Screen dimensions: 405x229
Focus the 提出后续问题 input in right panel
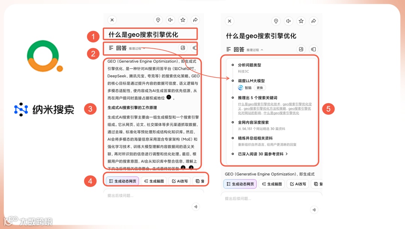click(x=271, y=198)
